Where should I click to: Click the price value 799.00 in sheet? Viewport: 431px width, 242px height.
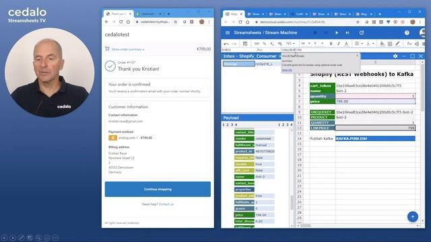(x=375, y=102)
